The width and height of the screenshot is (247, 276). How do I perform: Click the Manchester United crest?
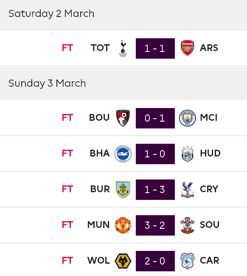point(123,225)
